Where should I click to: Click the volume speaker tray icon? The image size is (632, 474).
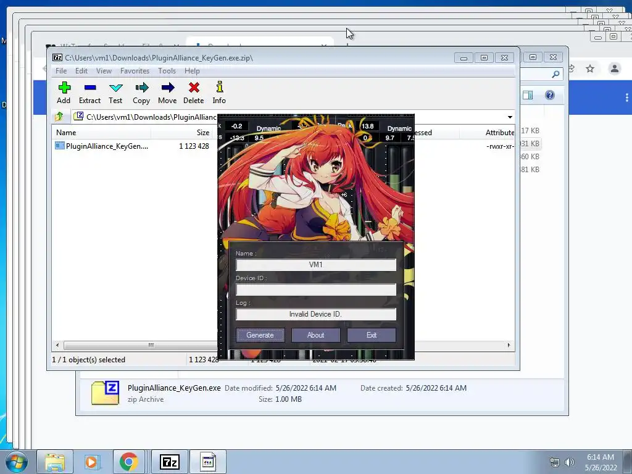570,462
